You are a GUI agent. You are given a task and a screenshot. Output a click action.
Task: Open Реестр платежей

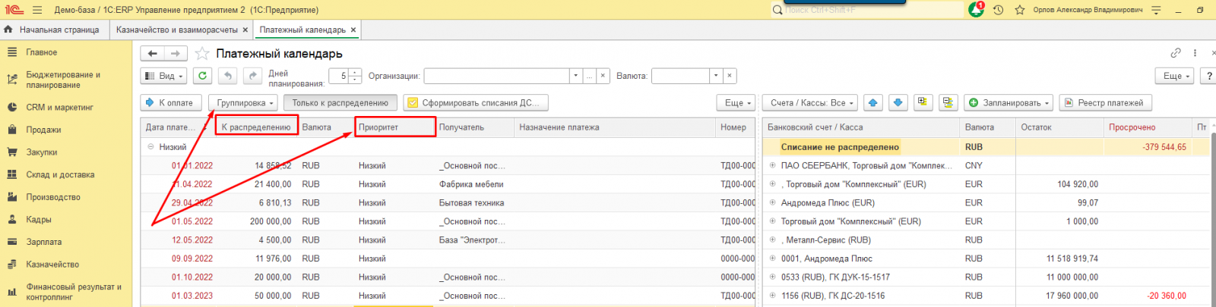[x=1106, y=102]
